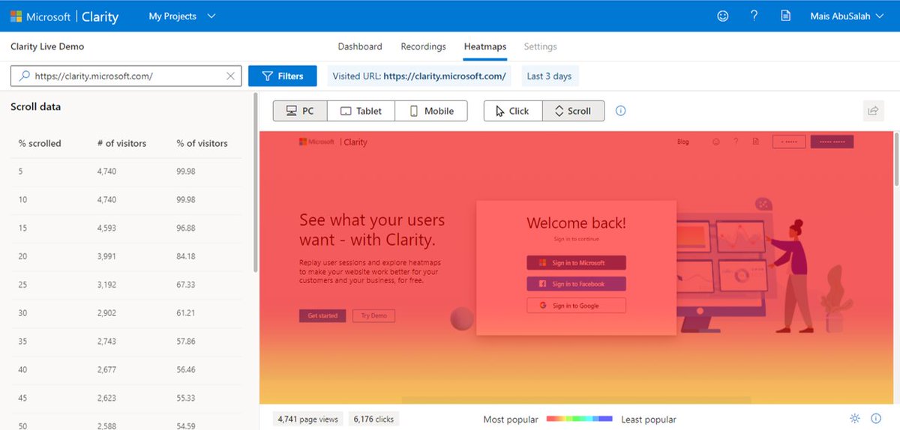900x430 pixels.
Task: Click the 4,741 page views badge
Action: pos(307,419)
